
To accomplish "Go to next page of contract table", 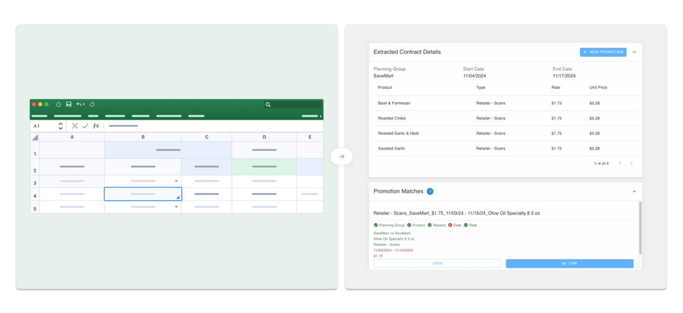I will (631, 163).
